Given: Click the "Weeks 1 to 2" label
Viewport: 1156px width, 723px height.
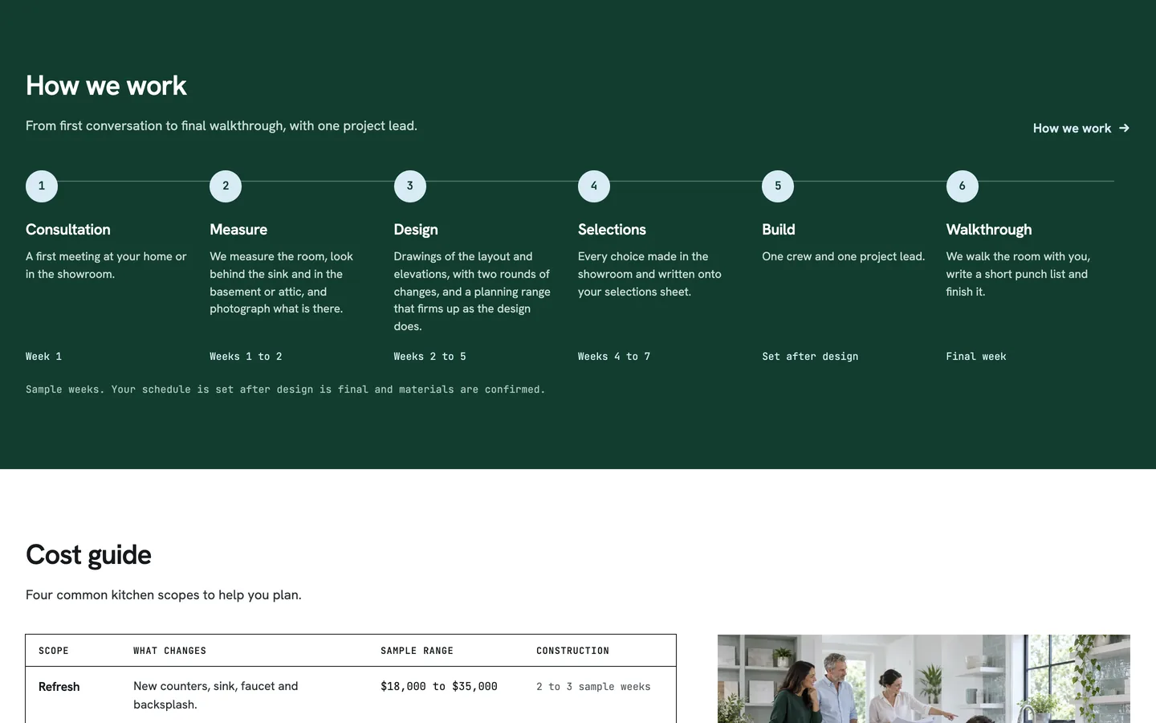Looking at the screenshot, I should [x=246, y=357].
